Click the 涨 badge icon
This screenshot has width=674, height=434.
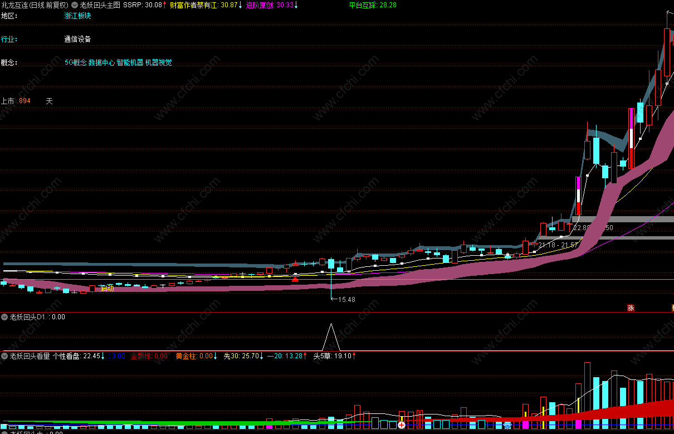point(631,308)
